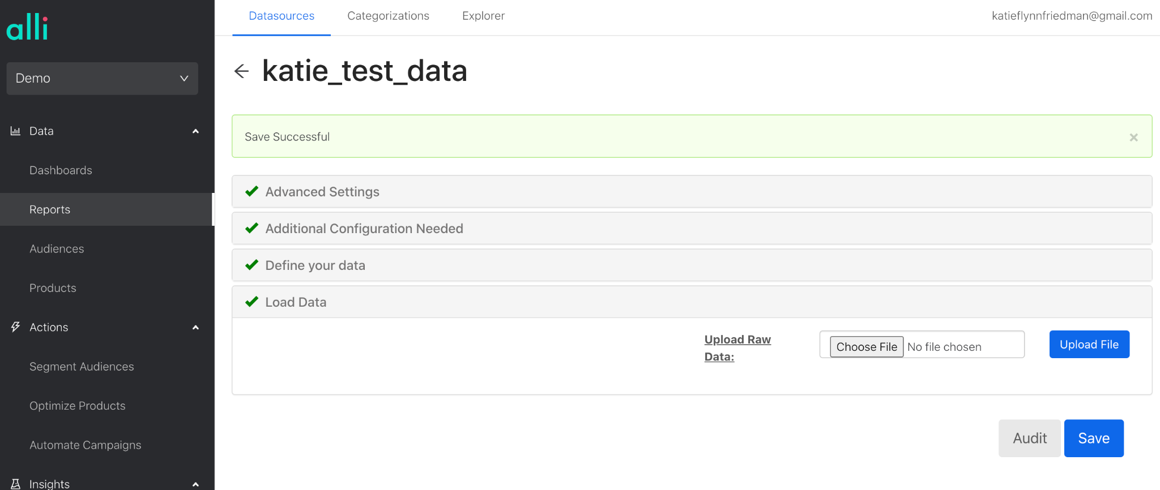Click the back arrow beside katie_test_data
The image size is (1160, 490).
click(242, 71)
